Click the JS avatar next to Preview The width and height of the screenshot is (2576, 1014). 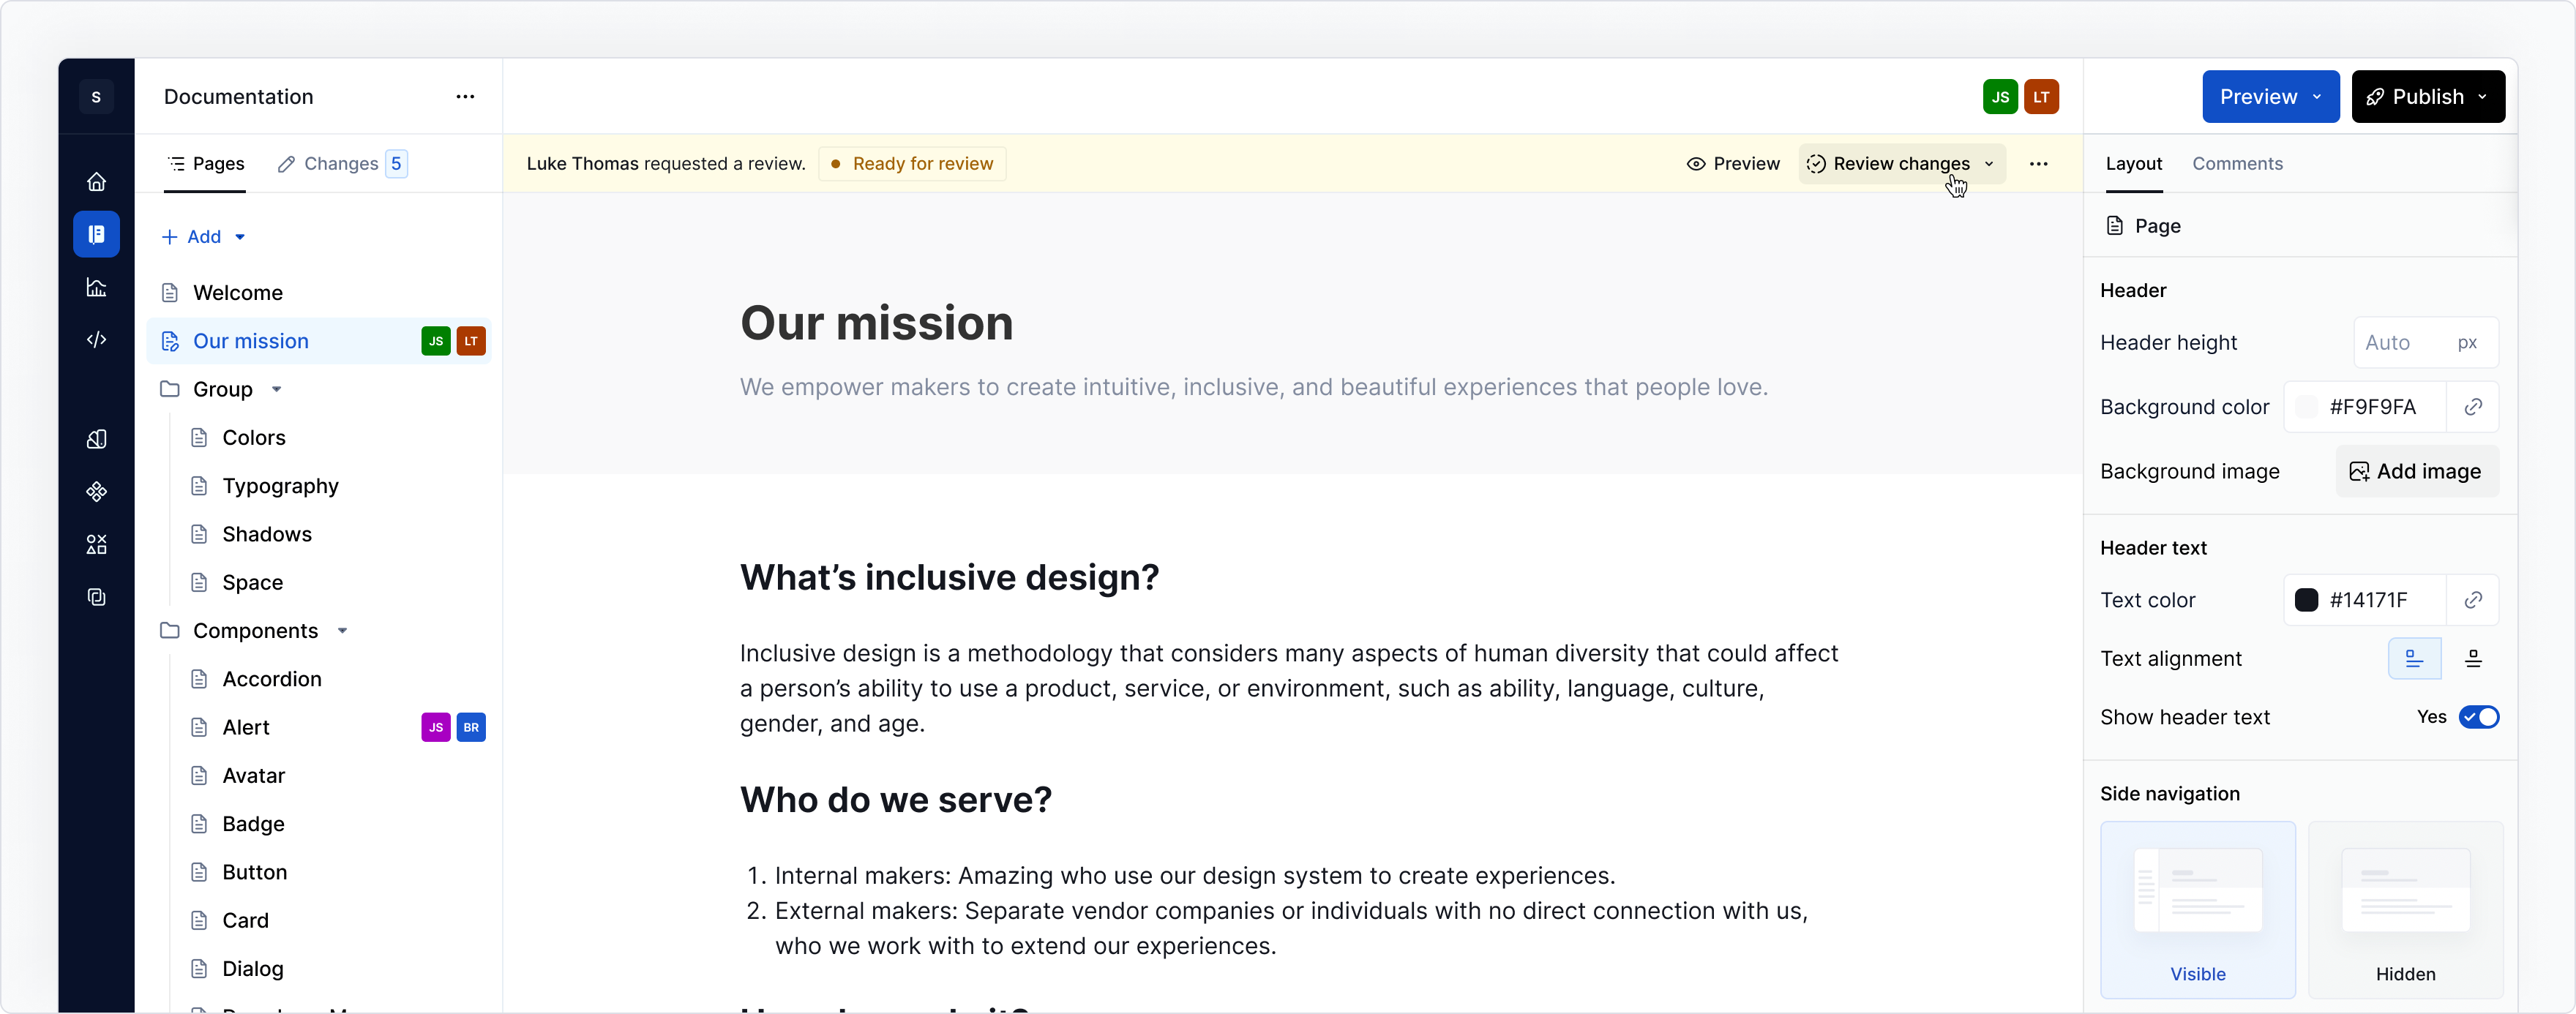pos(1999,96)
